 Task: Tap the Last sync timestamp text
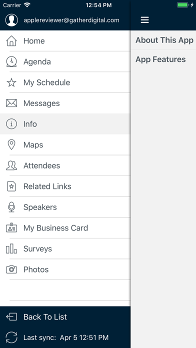(66, 337)
